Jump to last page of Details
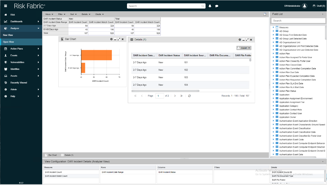This screenshot has height=185, width=327. click(x=181, y=96)
